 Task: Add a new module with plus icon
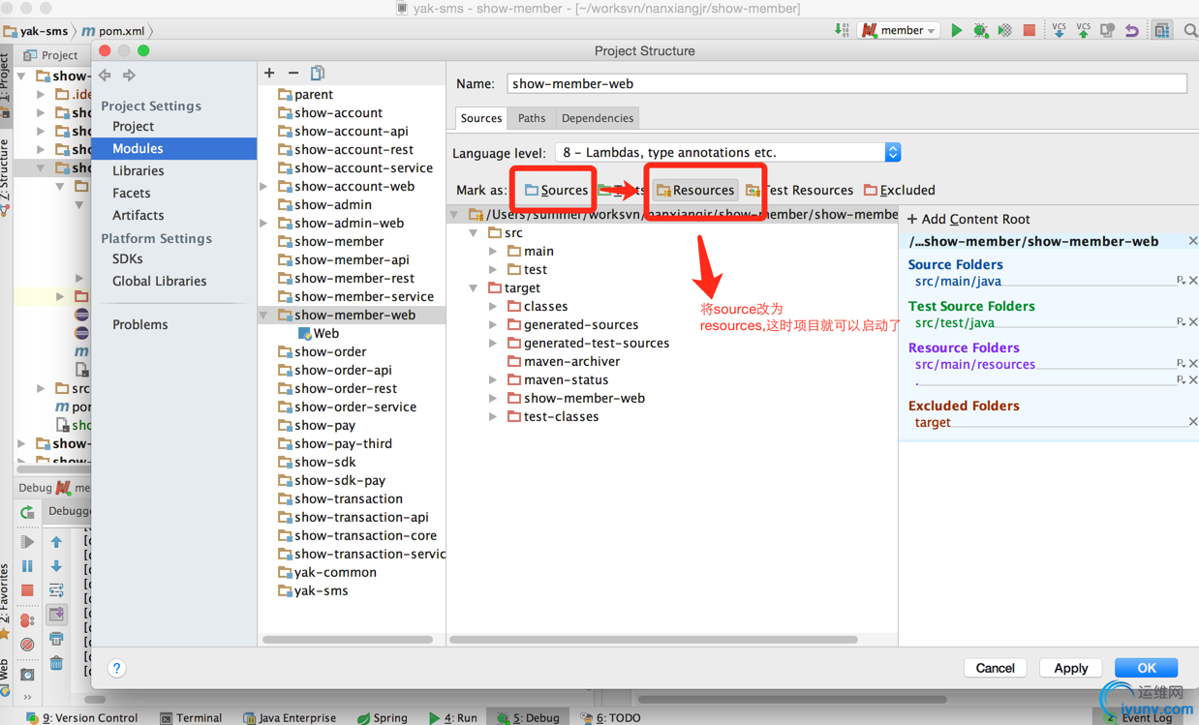pos(269,74)
